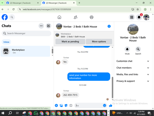The width and height of the screenshot is (154, 116).
Task: Open the Facebook logo home link
Action: pyautogui.click(x=5, y=17)
